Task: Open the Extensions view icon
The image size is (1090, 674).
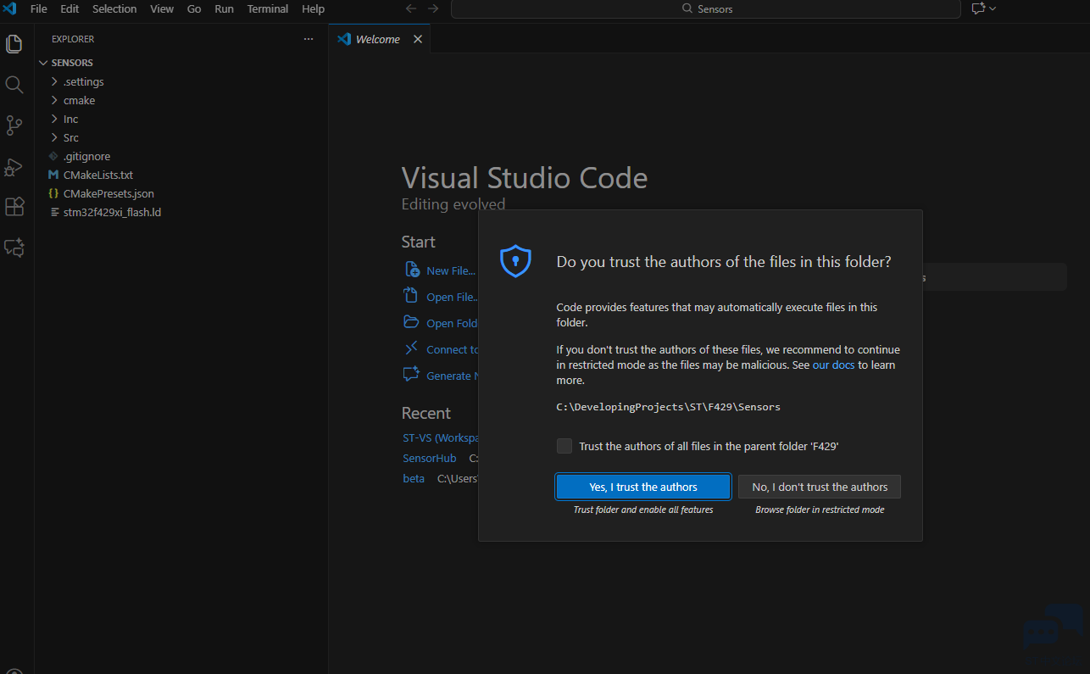Action: [14, 207]
